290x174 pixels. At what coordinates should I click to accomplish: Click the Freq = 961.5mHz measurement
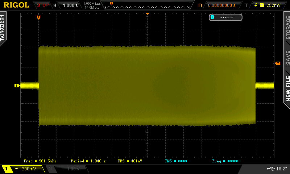click(40, 161)
